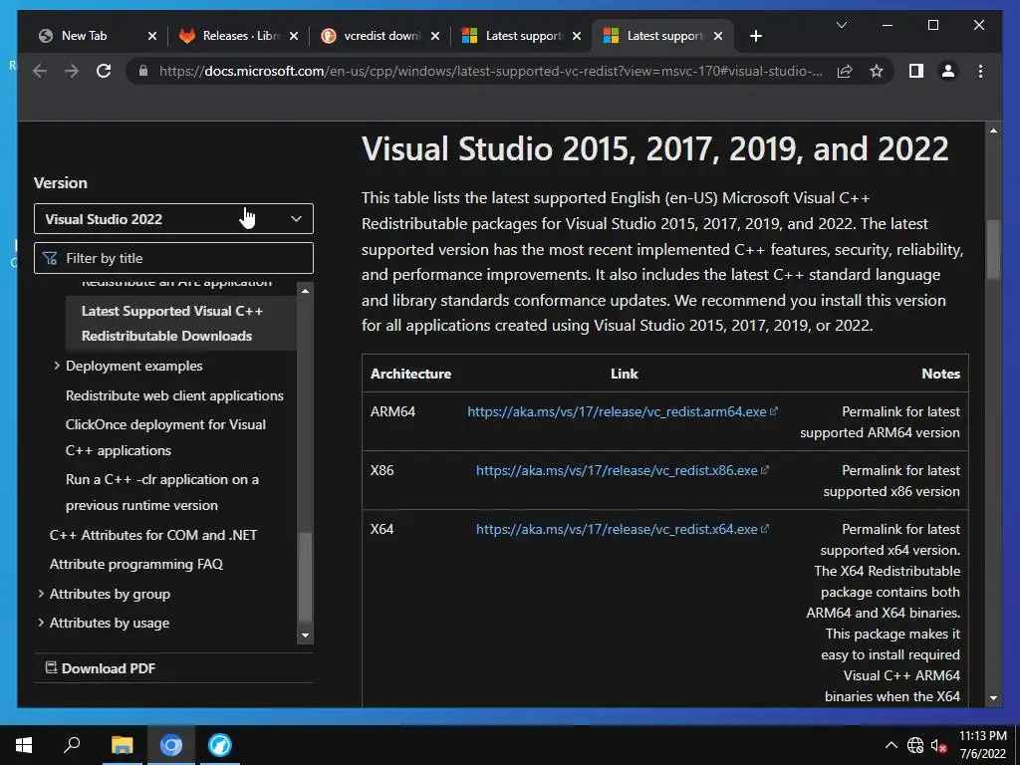Open the taskbar search

coord(72,745)
